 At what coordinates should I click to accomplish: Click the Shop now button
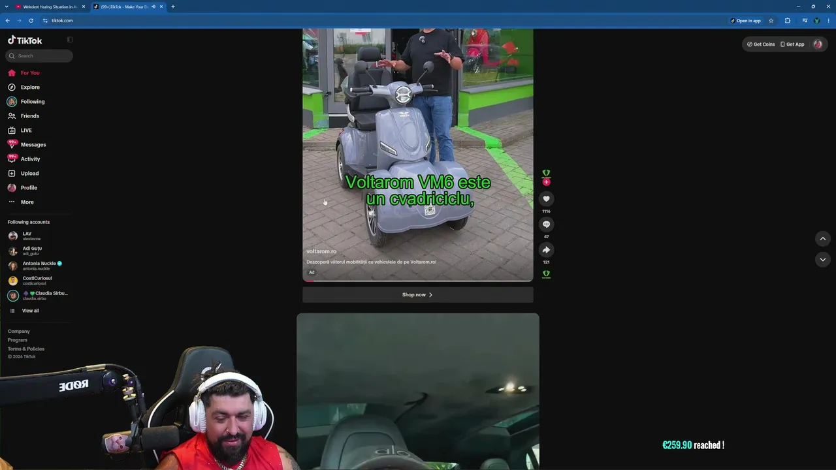point(418,295)
